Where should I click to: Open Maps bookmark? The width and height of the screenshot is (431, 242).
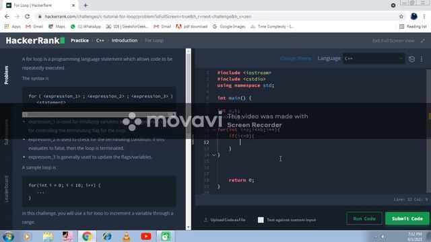point(57,26)
